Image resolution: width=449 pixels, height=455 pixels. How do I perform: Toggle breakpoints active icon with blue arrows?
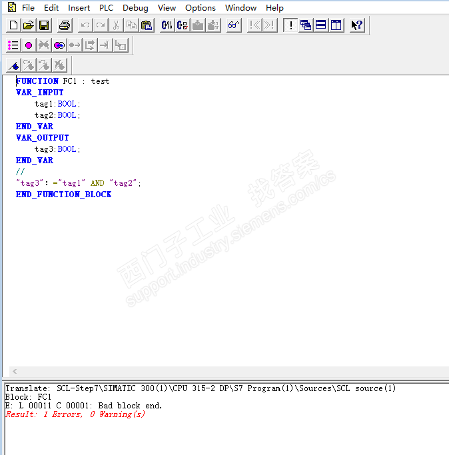point(59,45)
